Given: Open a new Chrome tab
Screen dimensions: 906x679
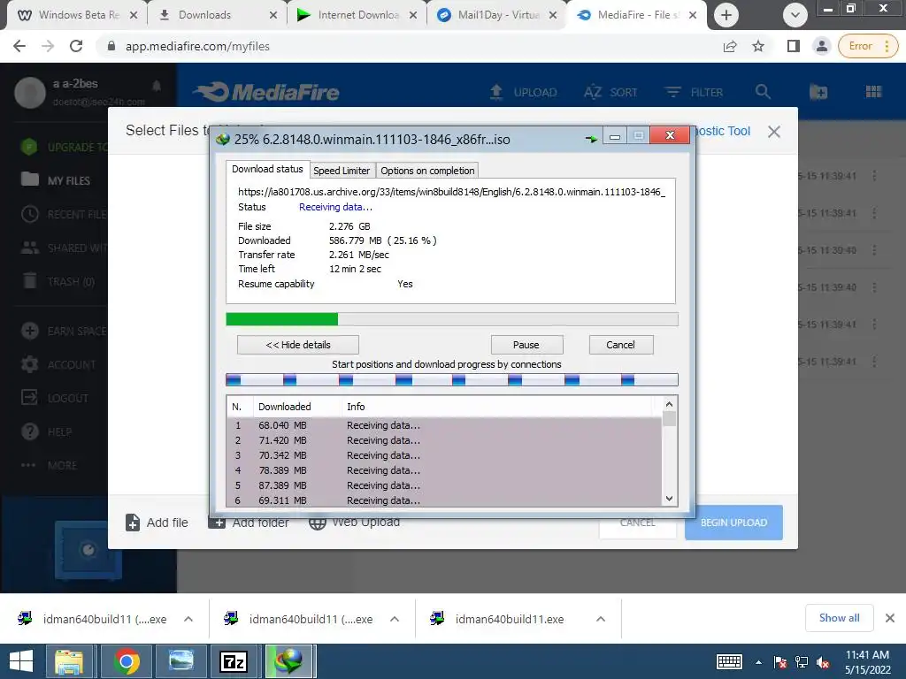Looking at the screenshot, I should [x=726, y=15].
